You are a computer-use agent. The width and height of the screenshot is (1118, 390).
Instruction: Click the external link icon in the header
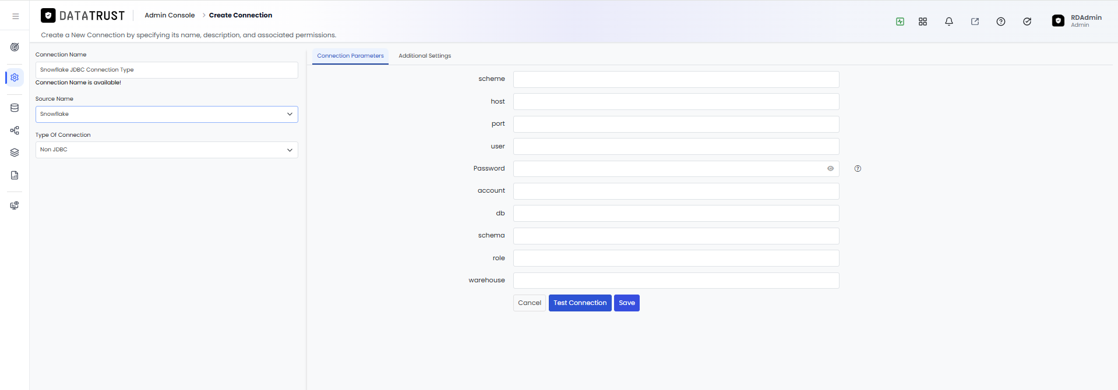(975, 22)
